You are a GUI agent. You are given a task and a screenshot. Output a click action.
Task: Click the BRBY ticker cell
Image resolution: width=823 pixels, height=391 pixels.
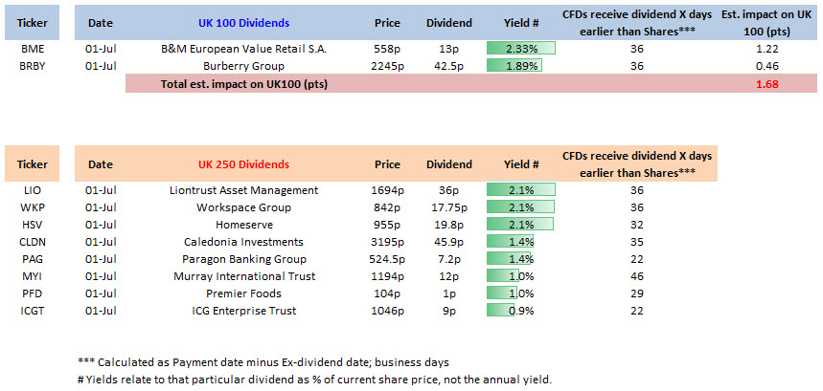click(x=32, y=67)
